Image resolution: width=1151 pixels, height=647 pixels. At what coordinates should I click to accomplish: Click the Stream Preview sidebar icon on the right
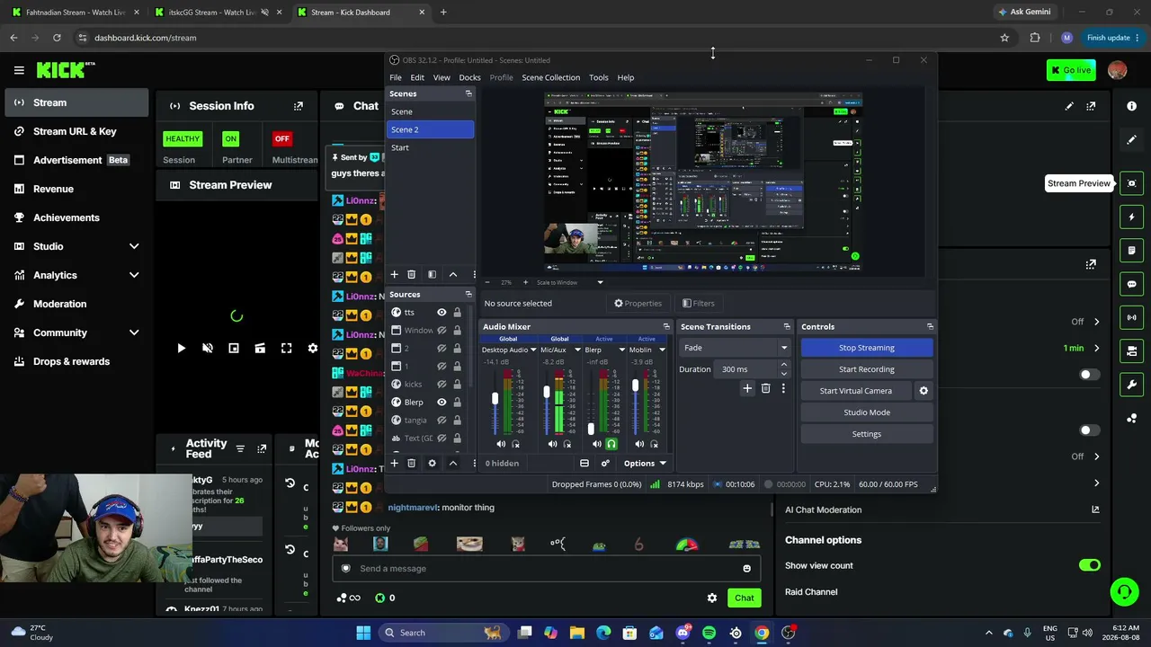tap(1132, 183)
